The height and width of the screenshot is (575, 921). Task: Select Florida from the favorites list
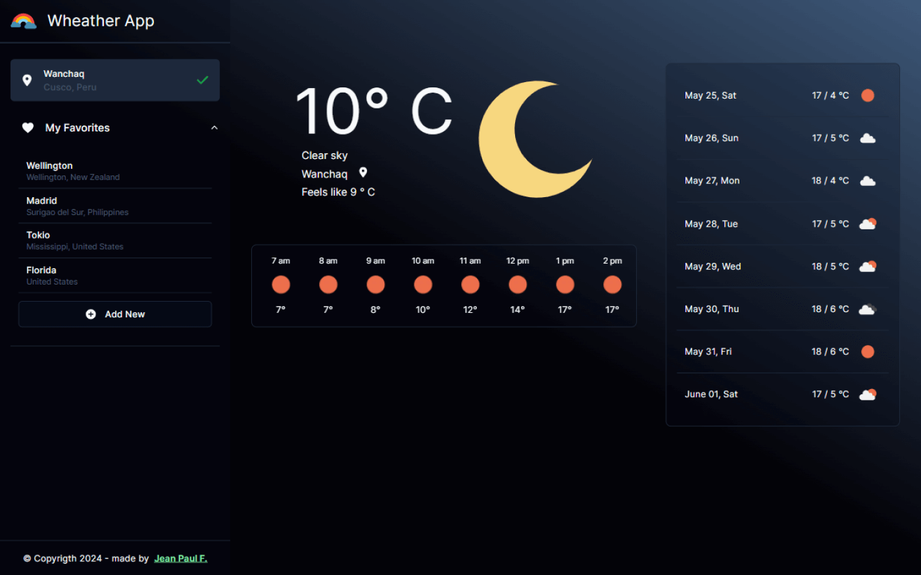pos(115,275)
